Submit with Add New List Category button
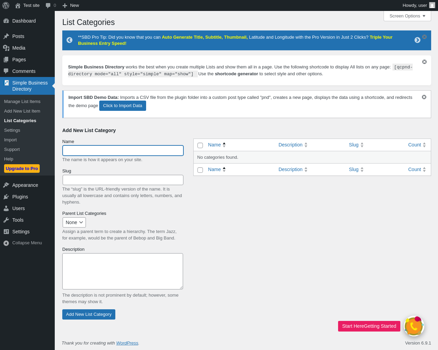The height and width of the screenshot is (350, 438). 89,314
